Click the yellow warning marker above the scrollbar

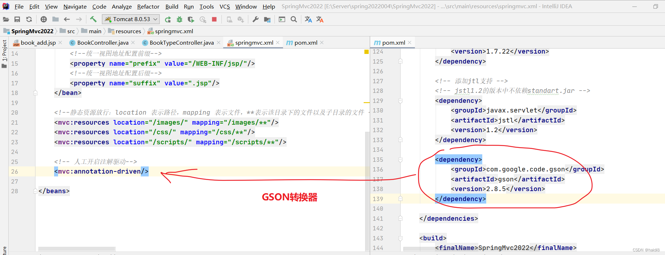click(367, 52)
